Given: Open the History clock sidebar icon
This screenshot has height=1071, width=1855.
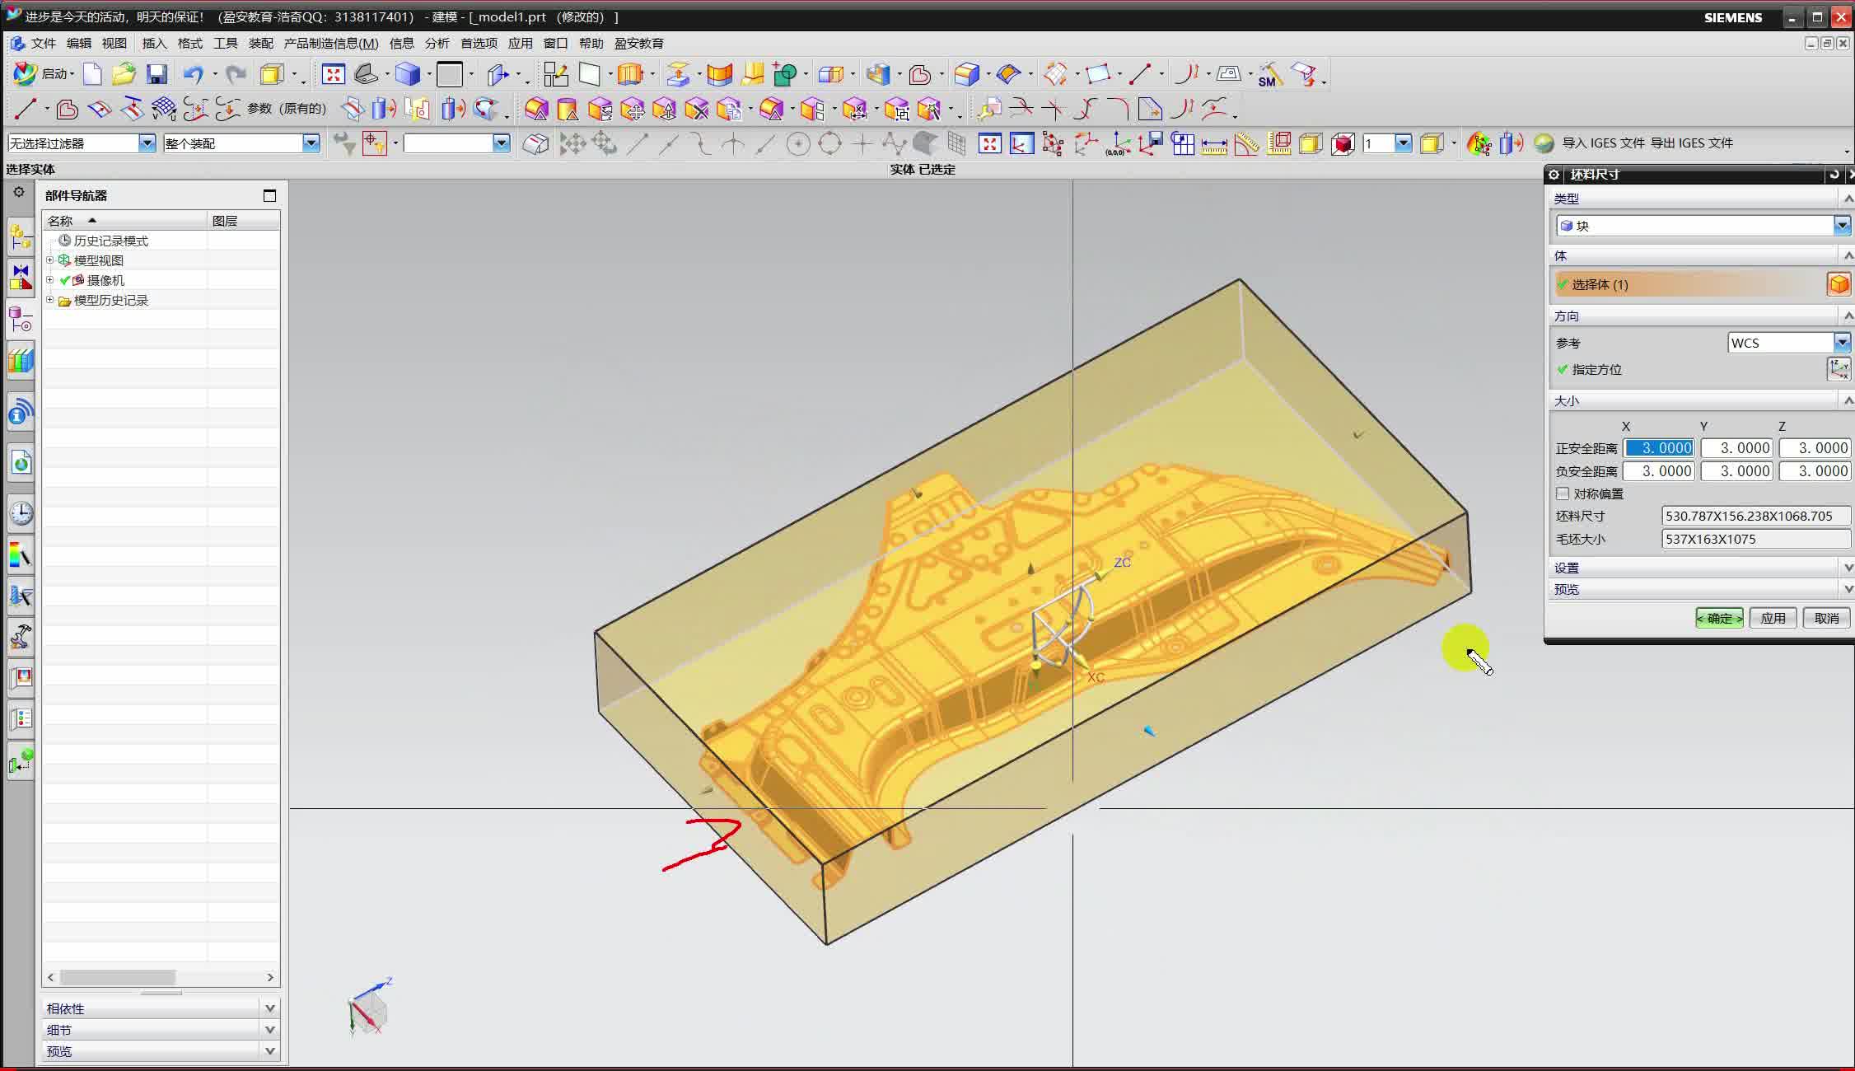Looking at the screenshot, I should pyautogui.click(x=21, y=513).
